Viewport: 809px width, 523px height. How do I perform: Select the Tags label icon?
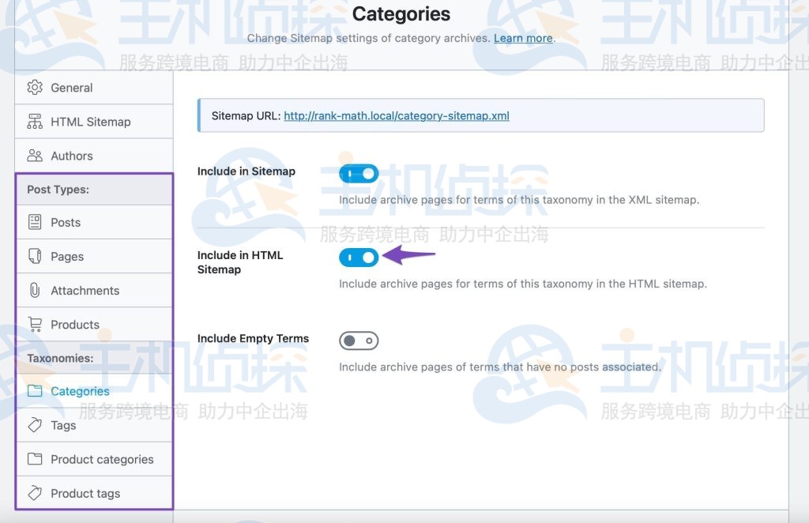(x=33, y=425)
